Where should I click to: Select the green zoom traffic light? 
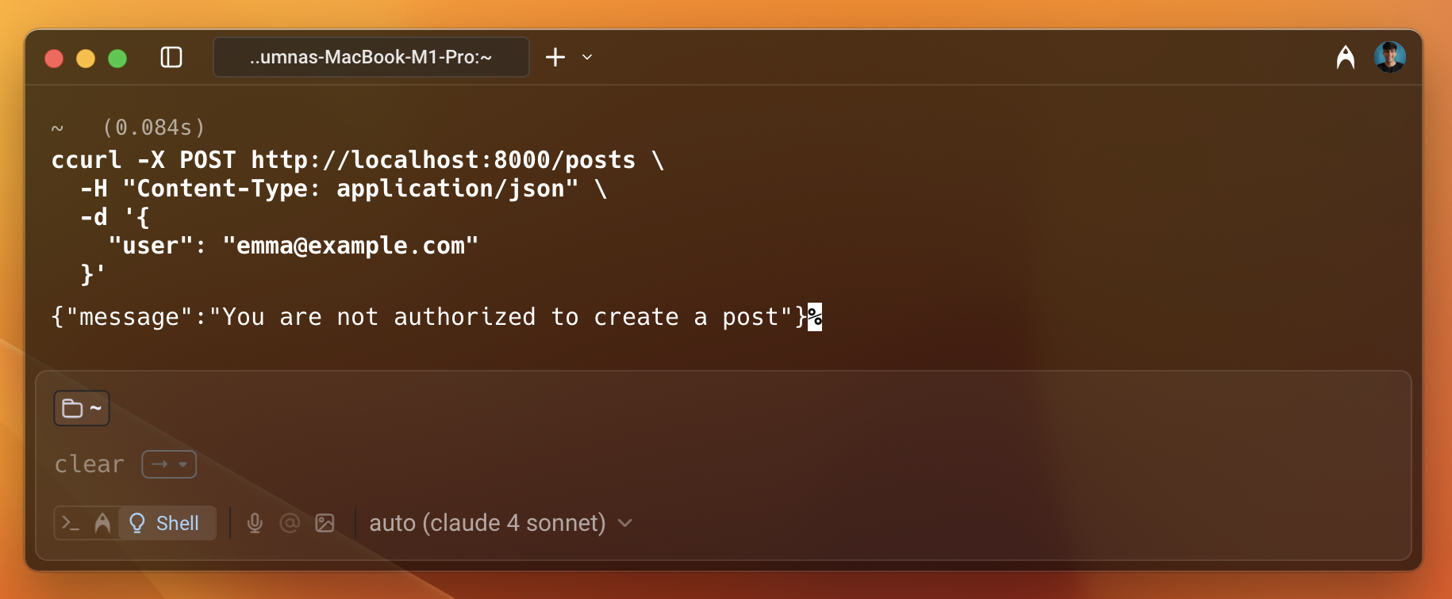click(x=117, y=59)
